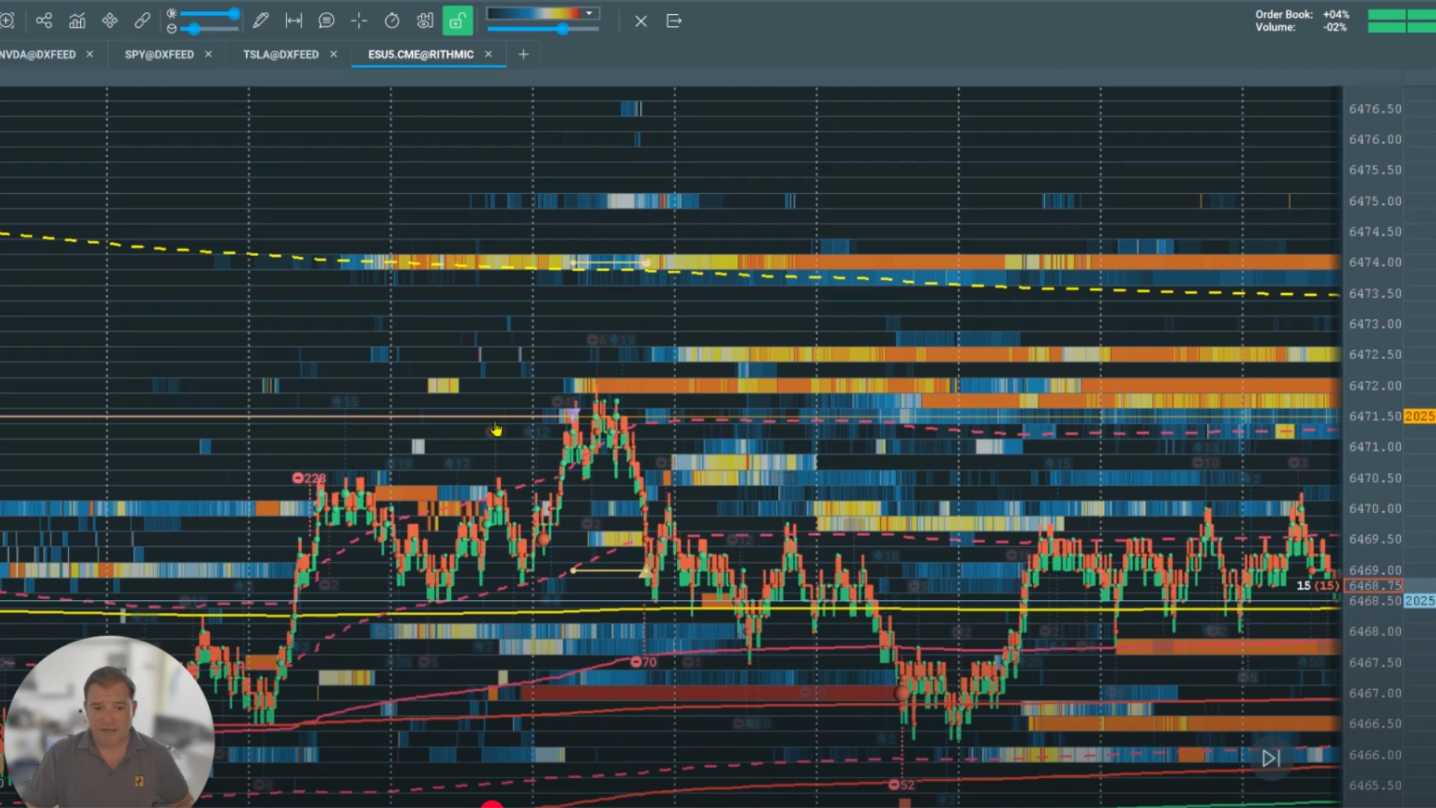Expand the heatmap color gradient dropdown
Viewport: 1436px width, 808px height.
589,13
